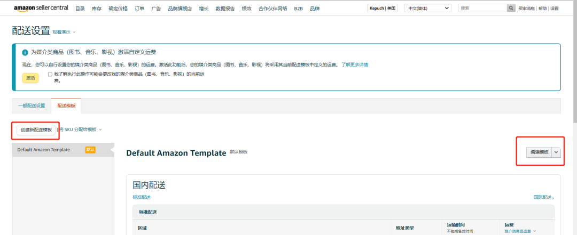Open the 合作伙伴网络 menu
The width and height of the screenshot is (577, 235).
pos(272,9)
